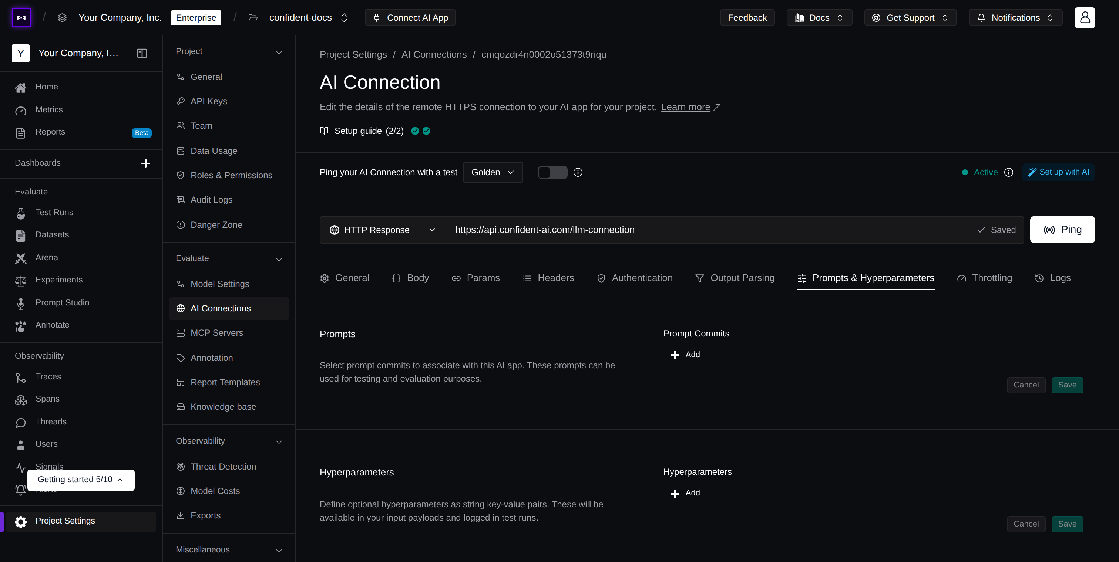Save the Prompts section
The width and height of the screenshot is (1119, 562).
1067,385
